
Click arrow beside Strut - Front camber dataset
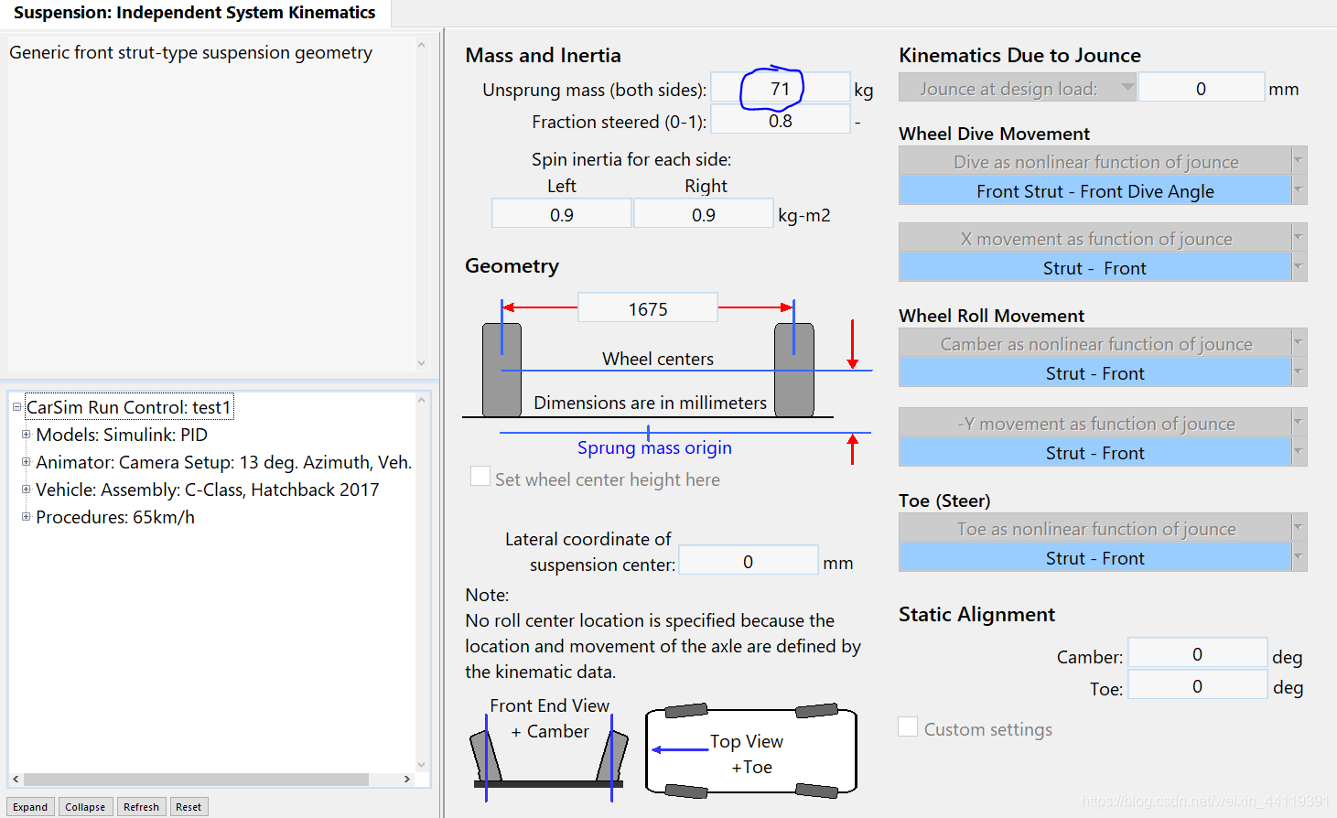(x=1299, y=372)
